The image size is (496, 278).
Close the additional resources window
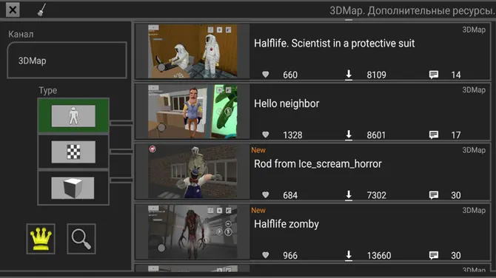[x=13, y=10]
